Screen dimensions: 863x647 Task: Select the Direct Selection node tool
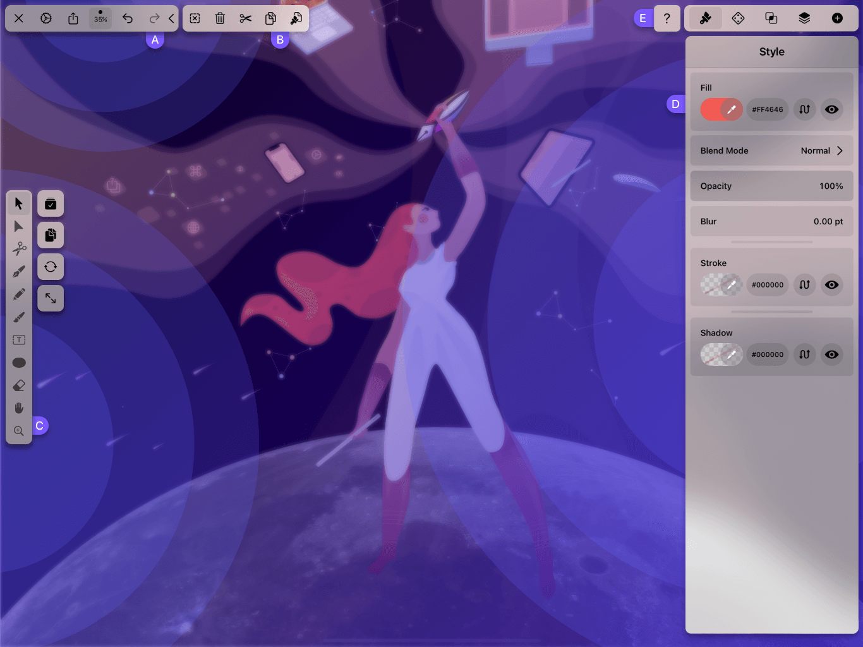(19, 226)
